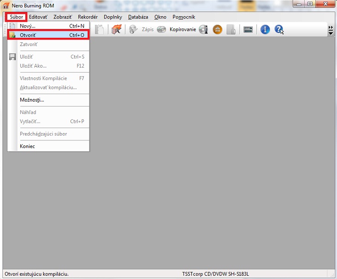Select Otvoriť in the Súbor menu

[48, 35]
